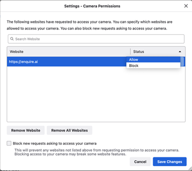
Task: Enable Block new requests checkbox
Action: point(9,143)
